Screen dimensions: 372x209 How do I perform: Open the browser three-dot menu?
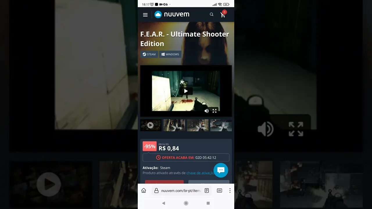tap(230, 191)
